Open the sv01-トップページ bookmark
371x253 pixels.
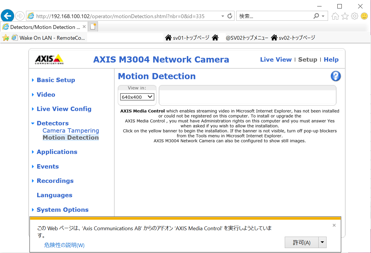(x=187, y=38)
